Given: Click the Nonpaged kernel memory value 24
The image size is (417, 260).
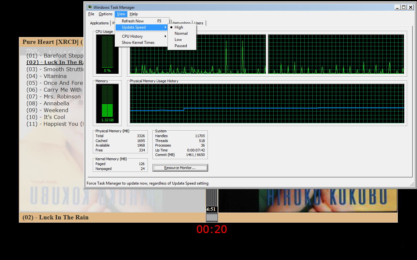Looking at the screenshot, I should point(143,169).
